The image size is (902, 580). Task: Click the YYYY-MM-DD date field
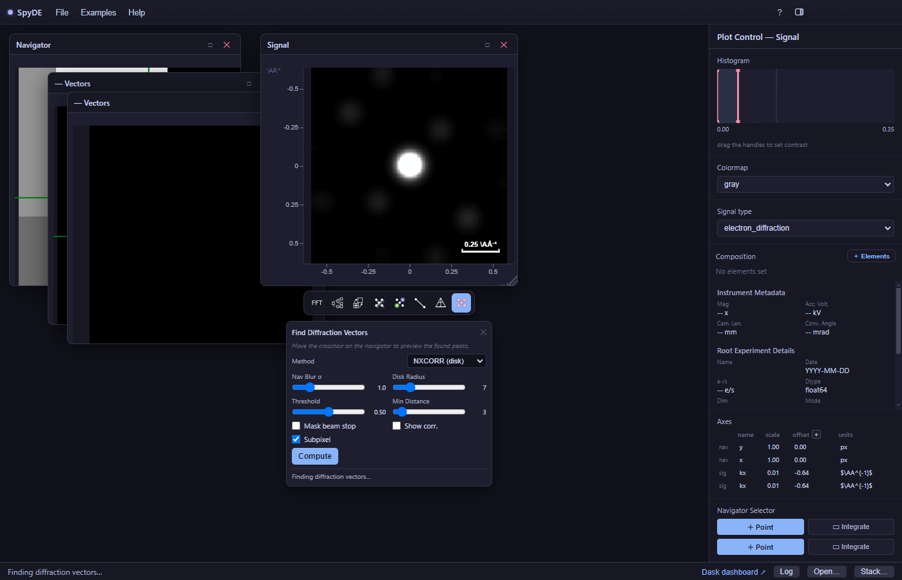(827, 371)
